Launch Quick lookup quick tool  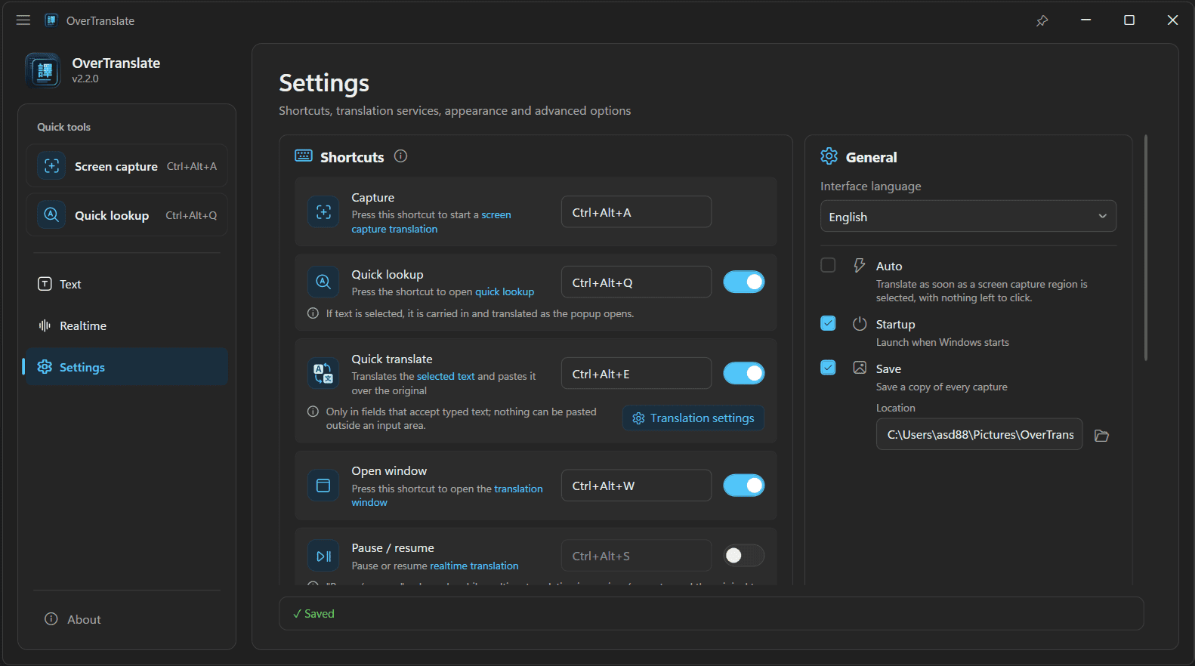[x=127, y=215]
